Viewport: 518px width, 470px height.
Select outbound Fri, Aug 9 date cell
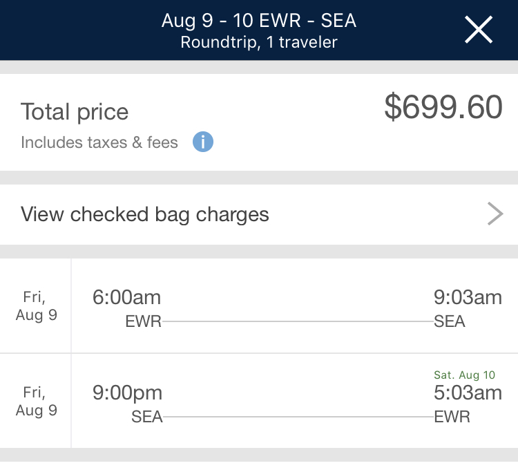point(36,306)
